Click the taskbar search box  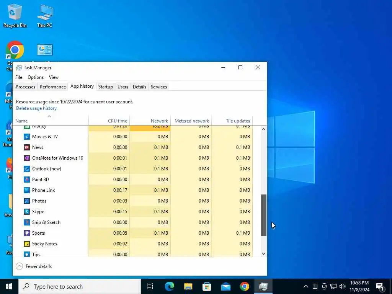80,286
